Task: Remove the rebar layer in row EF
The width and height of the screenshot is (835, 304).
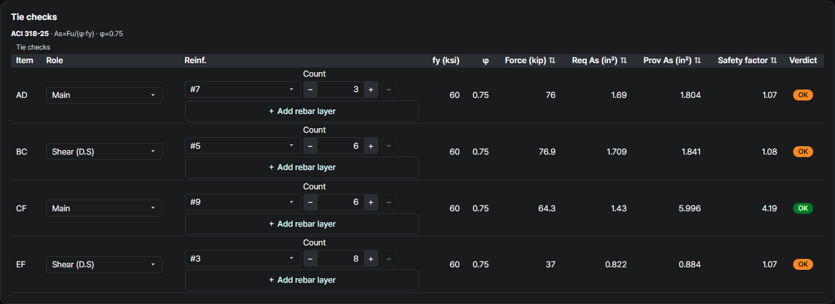Action: (x=389, y=259)
